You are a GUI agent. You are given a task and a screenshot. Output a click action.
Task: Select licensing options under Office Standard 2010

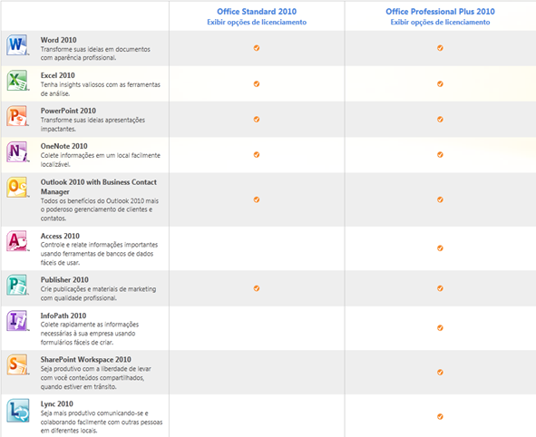click(257, 22)
